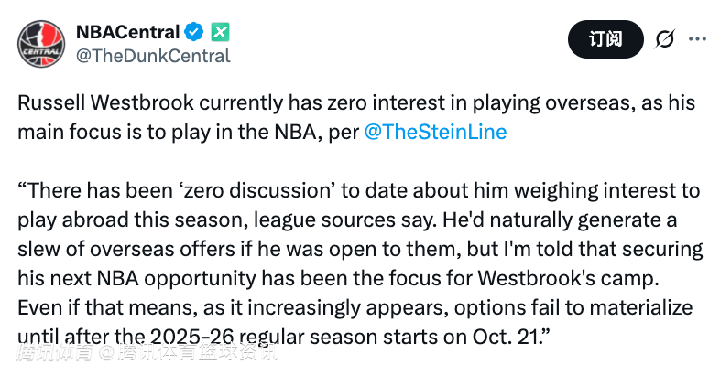The height and width of the screenshot is (375, 720).
Task: Click the blue verified checkmark badge
Action: (194, 33)
